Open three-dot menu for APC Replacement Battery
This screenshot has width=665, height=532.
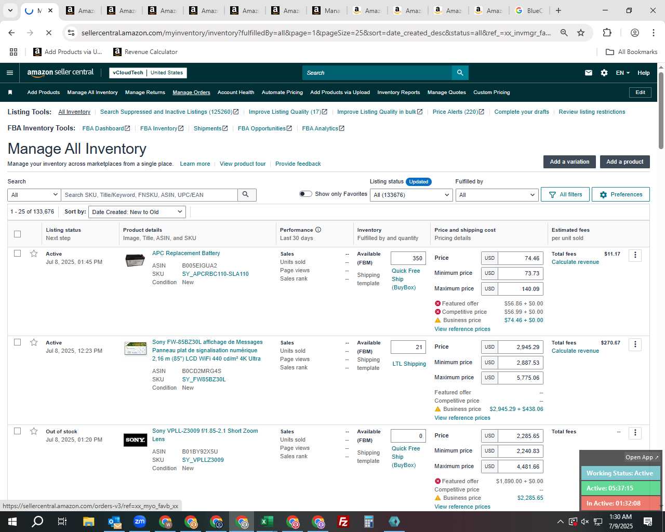[635, 255]
